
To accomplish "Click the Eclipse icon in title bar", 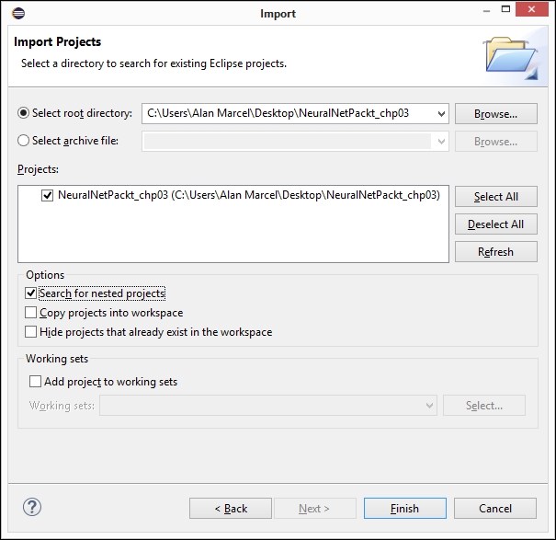I will click(x=19, y=14).
